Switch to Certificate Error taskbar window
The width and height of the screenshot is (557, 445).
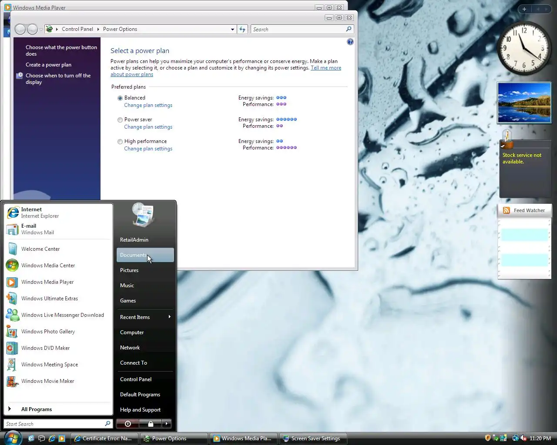click(104, 438)
